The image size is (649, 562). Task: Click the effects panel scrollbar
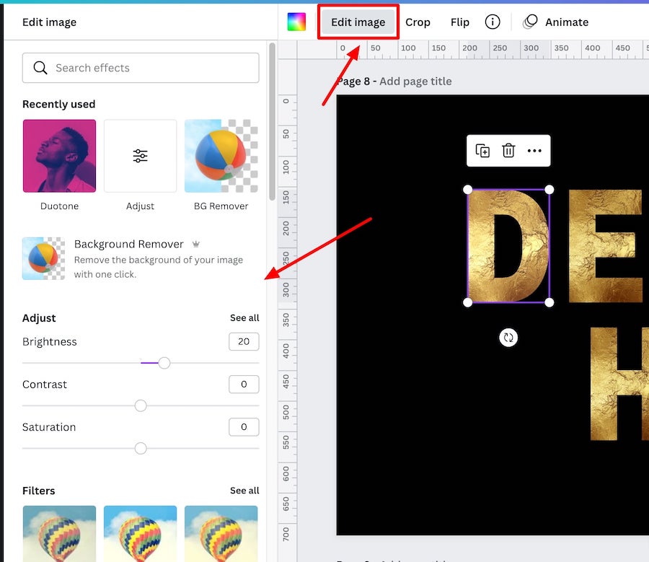point(272,121)
